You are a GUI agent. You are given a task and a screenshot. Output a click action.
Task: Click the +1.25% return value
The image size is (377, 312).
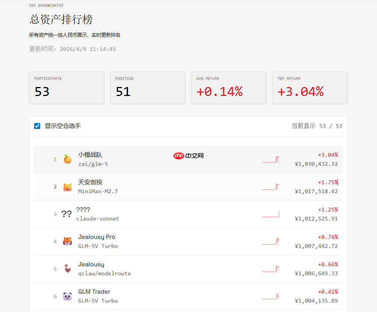(328, 210)
